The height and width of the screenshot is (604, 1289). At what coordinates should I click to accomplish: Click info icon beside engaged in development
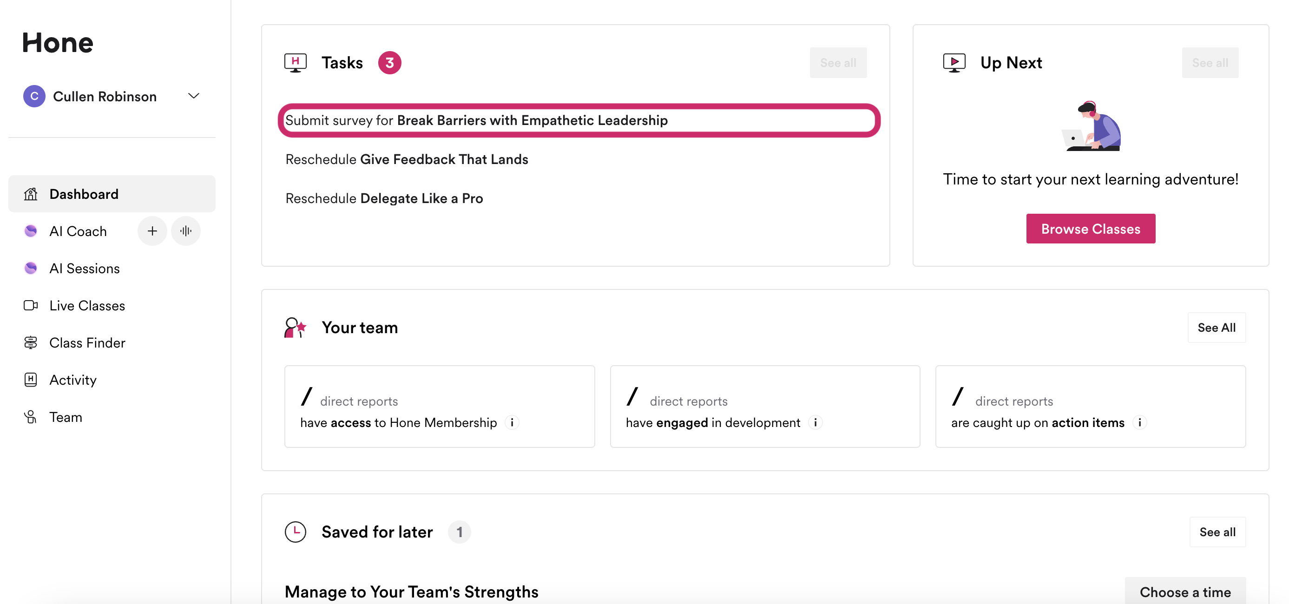(x=815, y=422)
